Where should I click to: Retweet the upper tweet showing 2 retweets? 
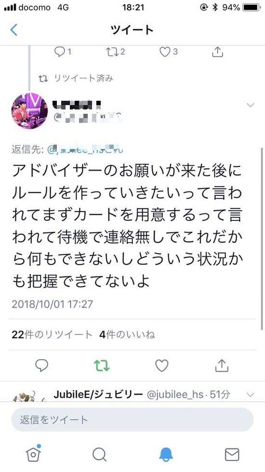116,52
